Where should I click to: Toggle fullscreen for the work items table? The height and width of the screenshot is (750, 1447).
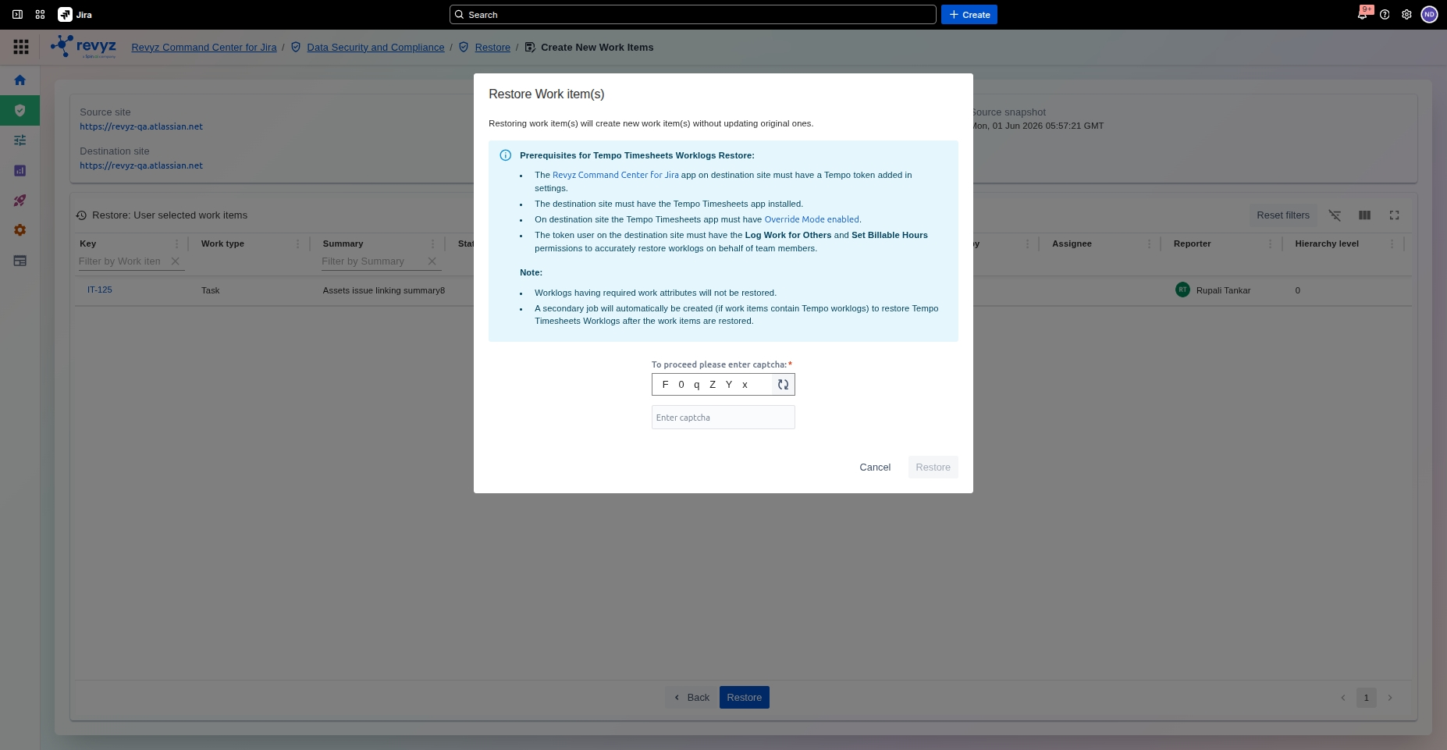coord(1394,215)
